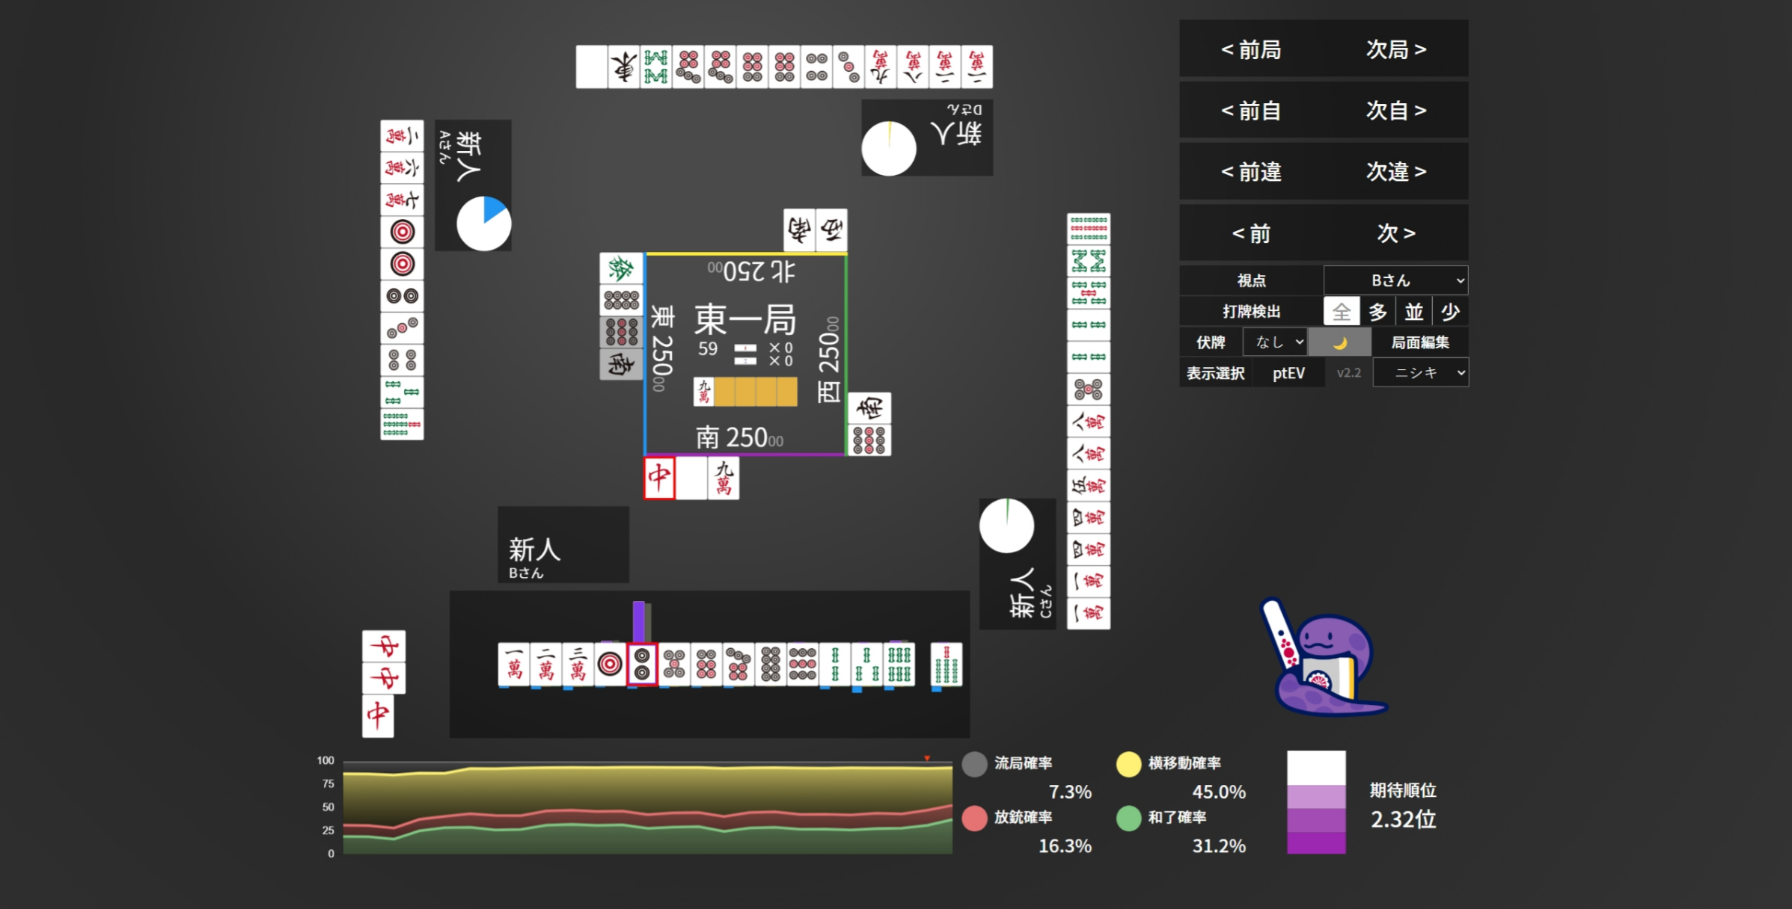Click the drawn 9-sou tile at the right of the hand
The width and height of the screenshot is (1792, 909).
click(946, 664)
